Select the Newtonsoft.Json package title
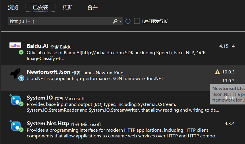245x144 pixels. click(49, 72)
